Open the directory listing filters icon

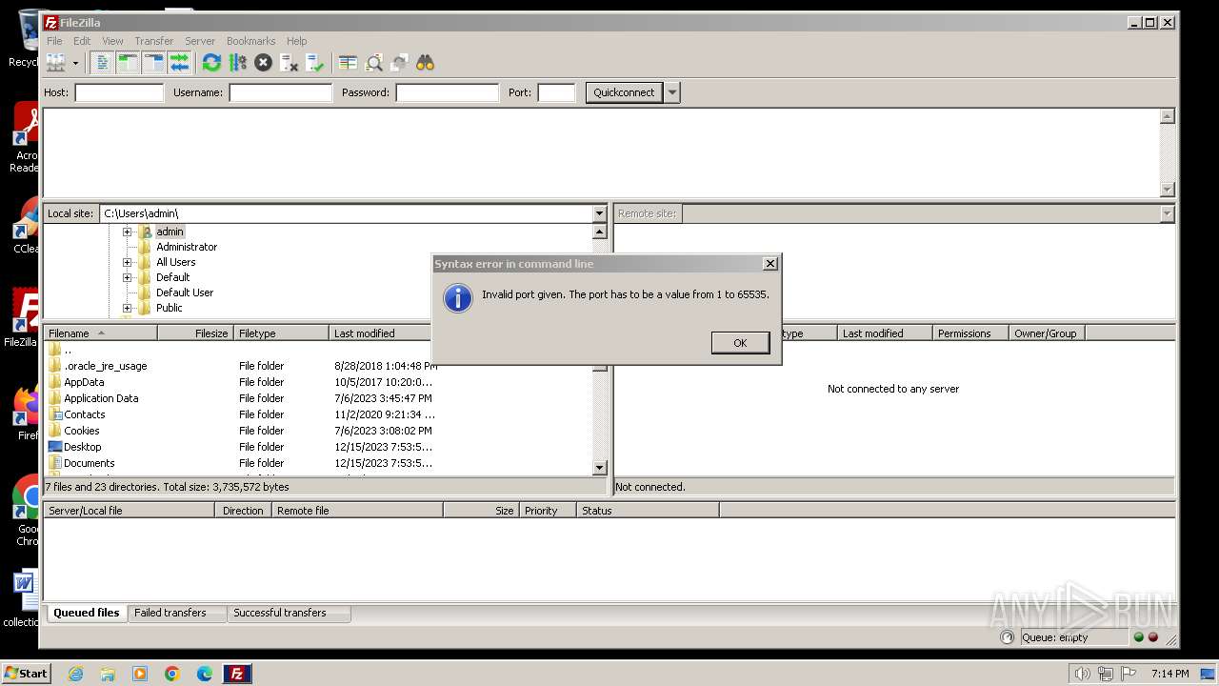click(x=348, y=63)
